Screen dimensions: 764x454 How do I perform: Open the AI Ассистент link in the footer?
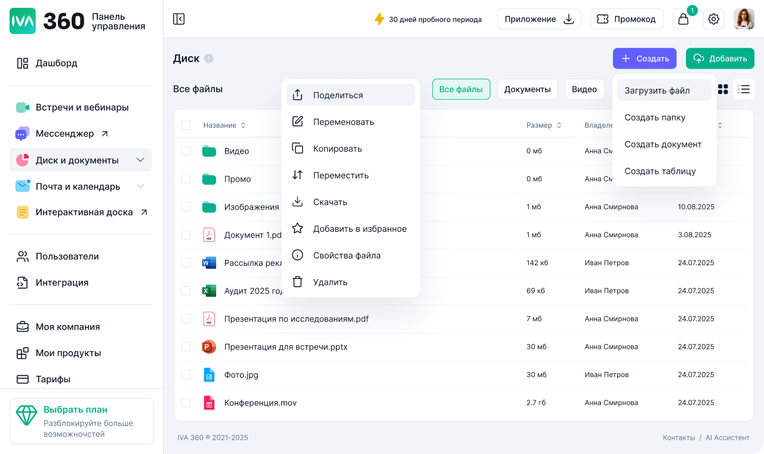coord(728,437)
